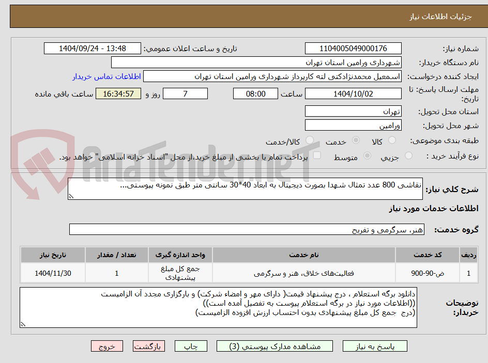The image size is (488, 363).
Task: Click the جزئیات اطلاعات نیاز title bar
Action: (x=244, y=16)
